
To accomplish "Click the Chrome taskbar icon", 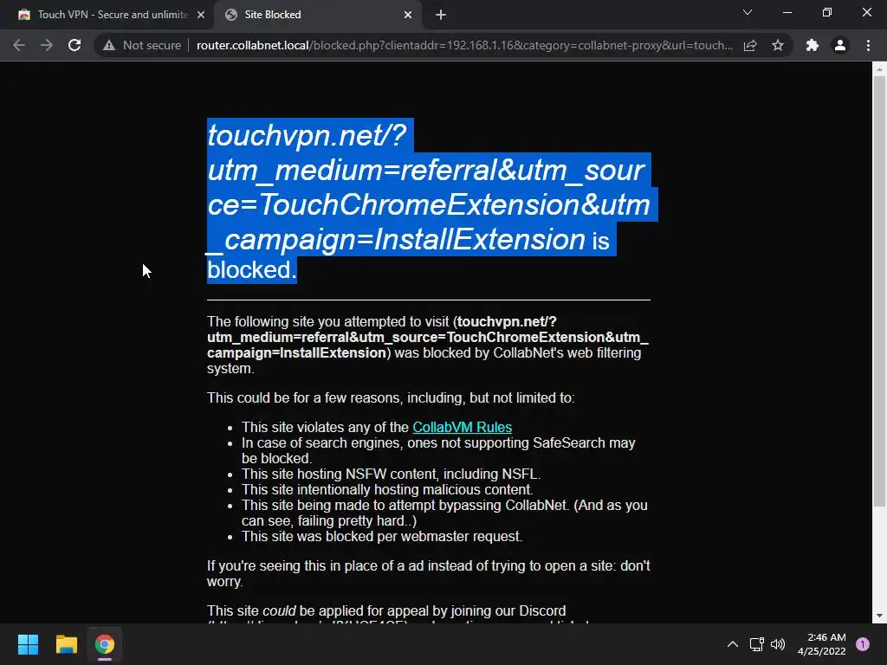I will (x=104, y=644).
